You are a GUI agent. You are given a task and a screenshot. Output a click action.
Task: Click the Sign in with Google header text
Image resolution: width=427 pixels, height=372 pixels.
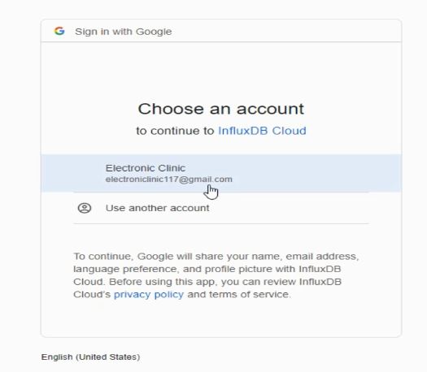tap(124, 32)
